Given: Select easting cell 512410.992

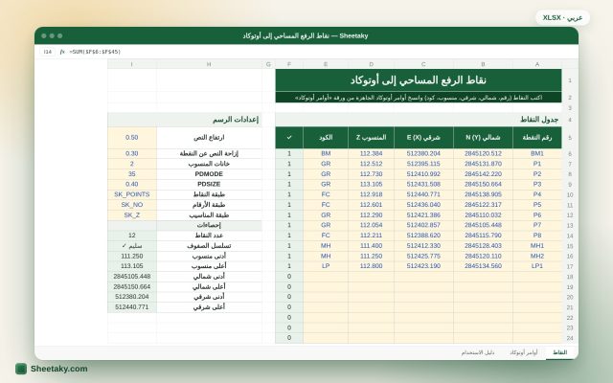Looking at the screenshot, I should click(423, 174).
